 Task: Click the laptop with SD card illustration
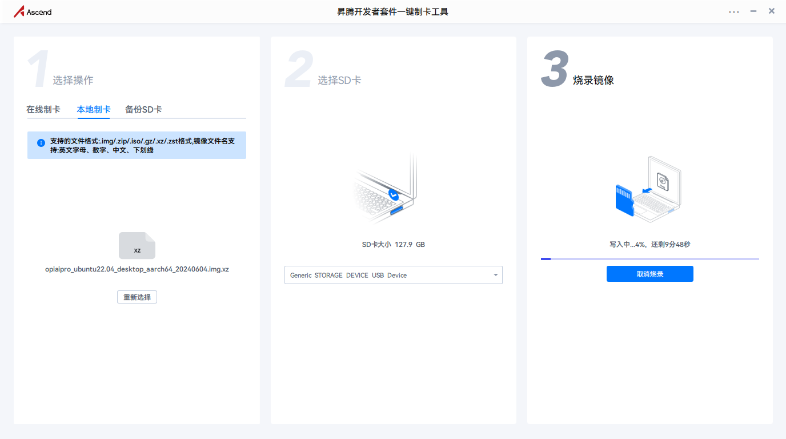coord(386,188)
